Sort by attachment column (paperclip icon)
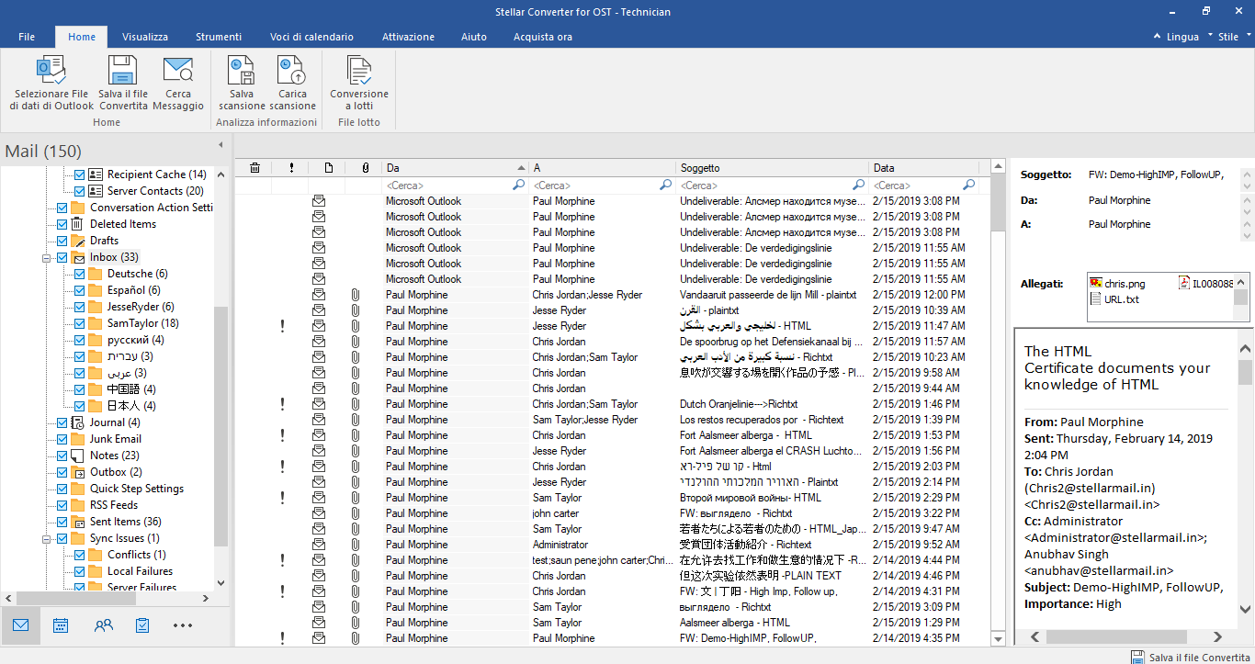 365,168
